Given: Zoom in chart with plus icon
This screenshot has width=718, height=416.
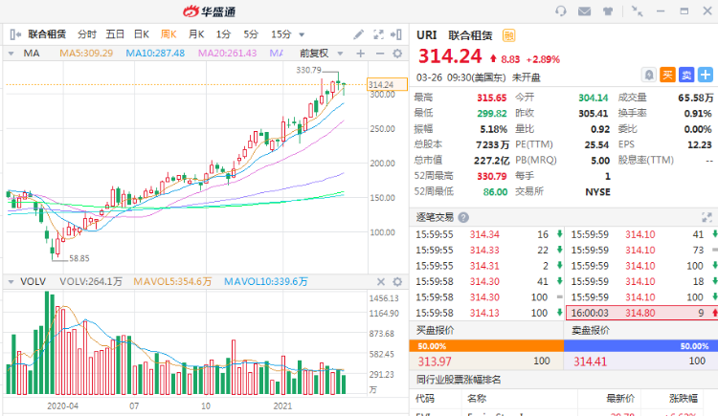Looking at the screenshot, I should (x=360, y=54).
